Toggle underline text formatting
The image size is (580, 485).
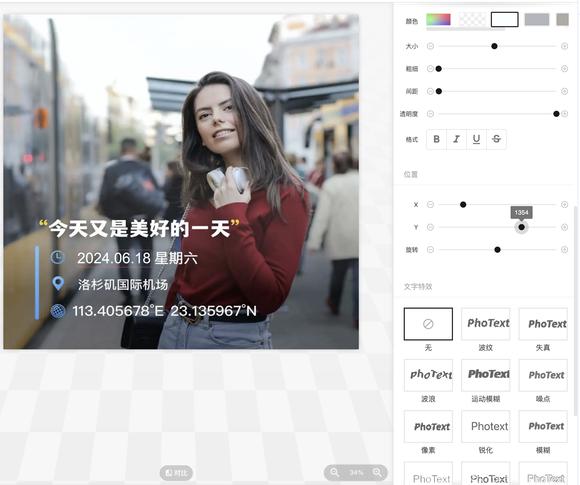click(x=477, y=139)
